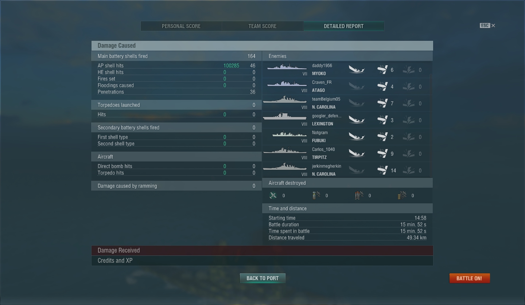Click the shell hits icon for Craven_FR ATAGO
525x305 pixels.
point(382,86)
